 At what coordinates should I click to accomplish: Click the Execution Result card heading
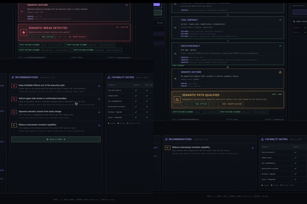click(190, 46)
